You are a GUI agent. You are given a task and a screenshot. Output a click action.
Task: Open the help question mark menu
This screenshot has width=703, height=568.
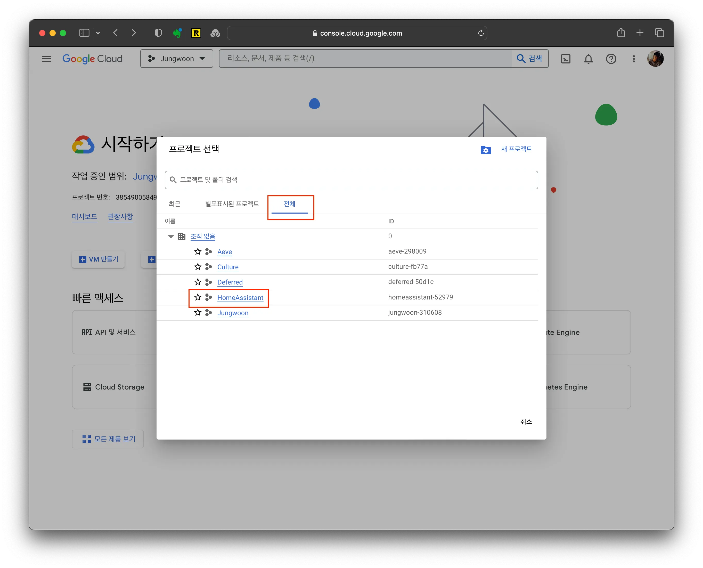(611, 59)
